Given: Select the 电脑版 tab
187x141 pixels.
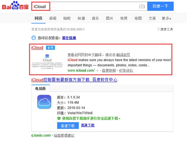Looking at the screenshot, I should [x=40, y=89].
